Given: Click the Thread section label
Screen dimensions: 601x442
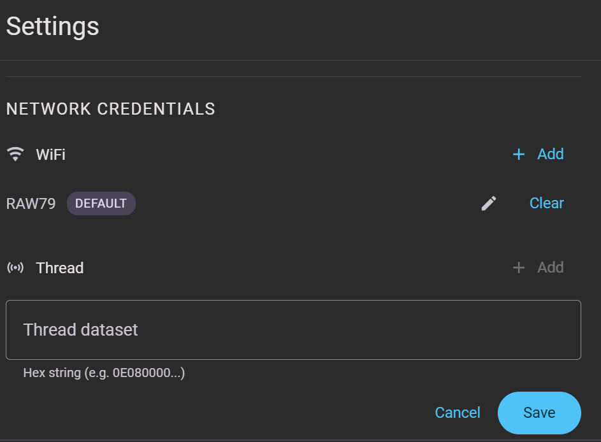Looking at the screenshot, I should click(x=60, y=268).
